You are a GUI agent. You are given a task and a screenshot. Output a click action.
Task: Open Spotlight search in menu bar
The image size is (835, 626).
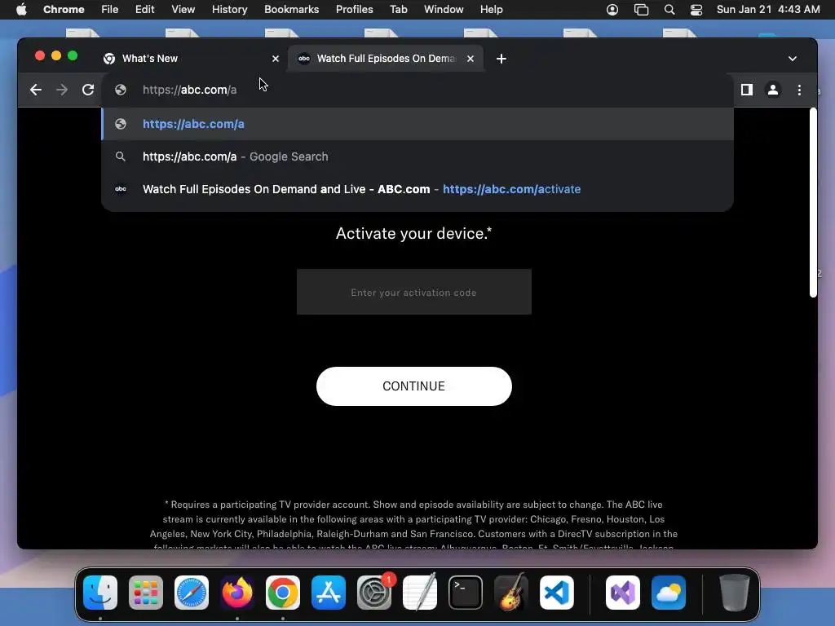(x=669, y=10)
